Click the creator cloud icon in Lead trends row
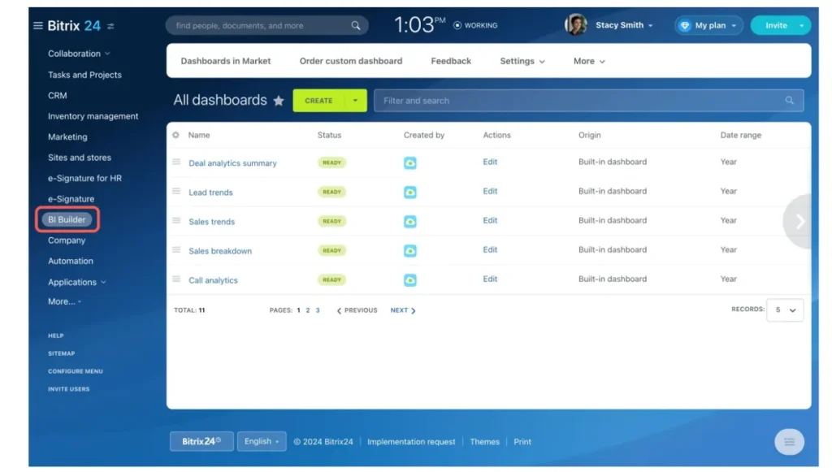This screenshot has width=832, height=472. coord(410,193)
